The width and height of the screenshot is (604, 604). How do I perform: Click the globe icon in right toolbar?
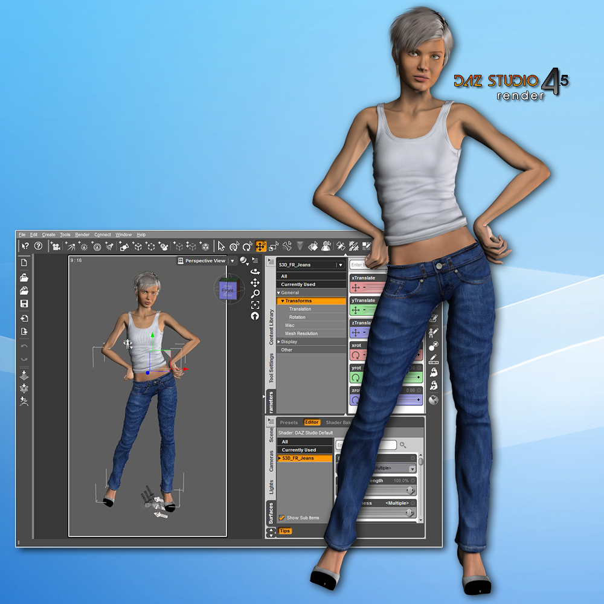click(x=434, y=400)
